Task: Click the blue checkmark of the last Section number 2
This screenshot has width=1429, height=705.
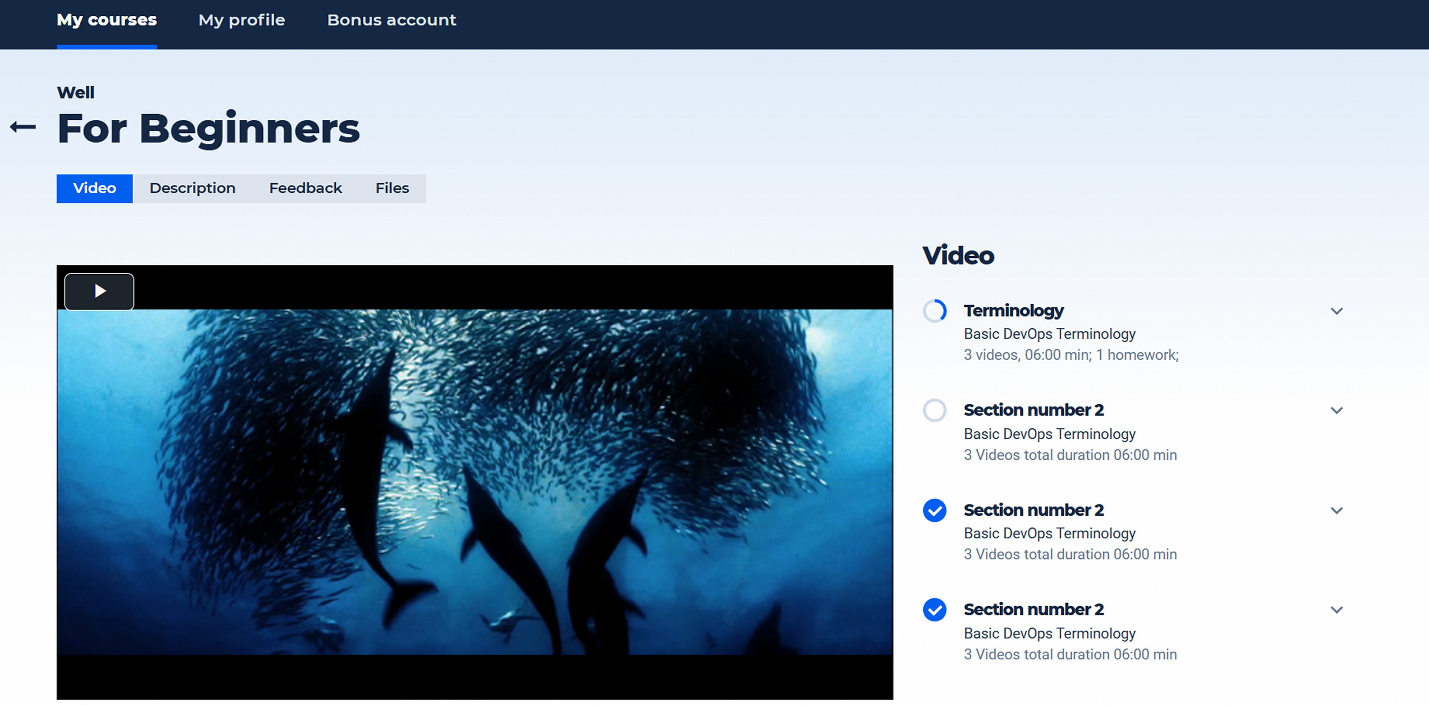Action: click(935, 610)
